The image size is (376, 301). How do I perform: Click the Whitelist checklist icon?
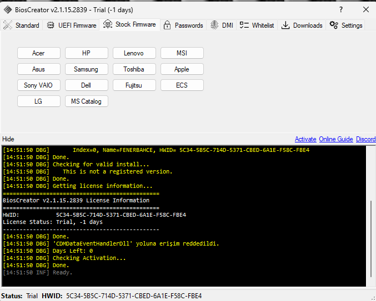coord(244,25)
